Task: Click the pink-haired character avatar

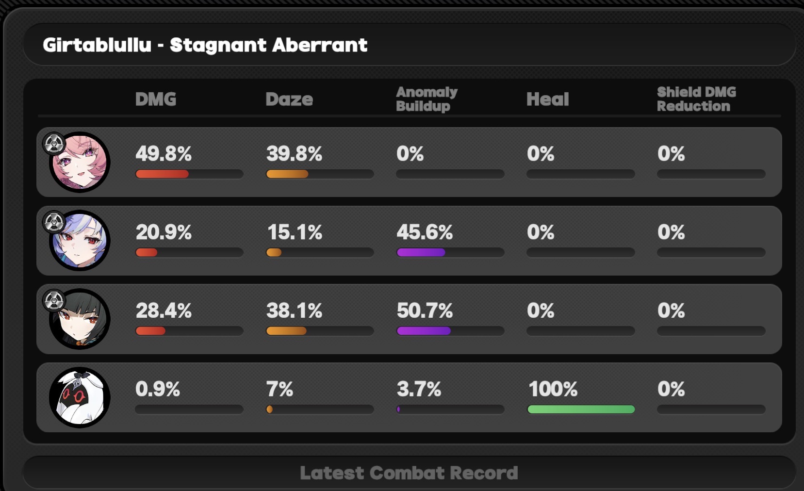Action: pos(80,162)
